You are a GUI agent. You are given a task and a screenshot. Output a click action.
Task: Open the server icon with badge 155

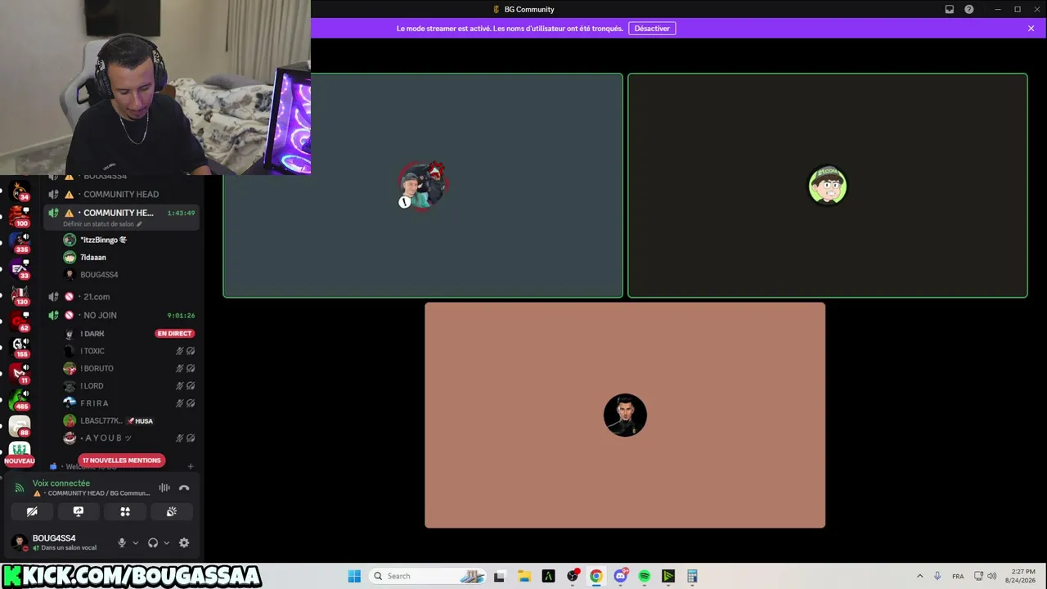[20, 348]
